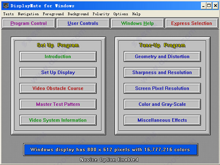Click the Novice Option Enabled text
220x165 pixels.
(109, 160)
